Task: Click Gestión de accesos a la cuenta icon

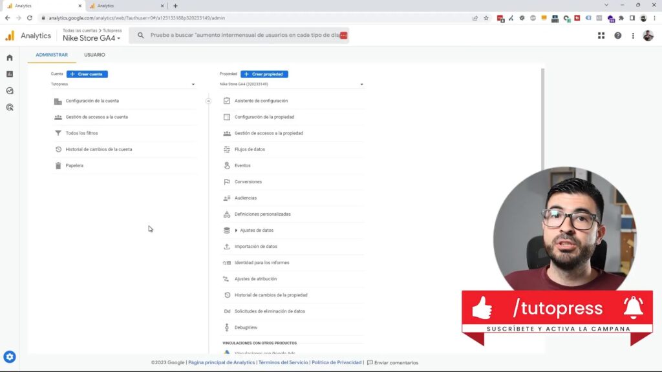Action: pos(58,118)
